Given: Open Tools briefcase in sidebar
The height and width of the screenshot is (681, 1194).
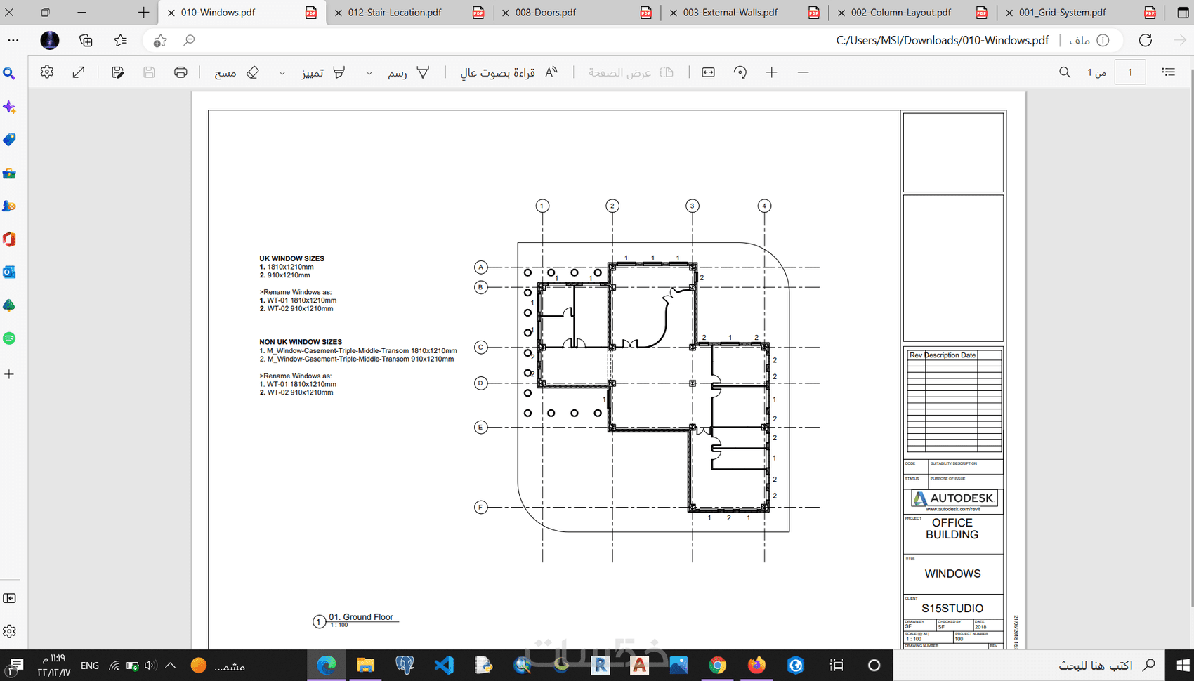Looking at the screenshot, I should tap(9, 173).
